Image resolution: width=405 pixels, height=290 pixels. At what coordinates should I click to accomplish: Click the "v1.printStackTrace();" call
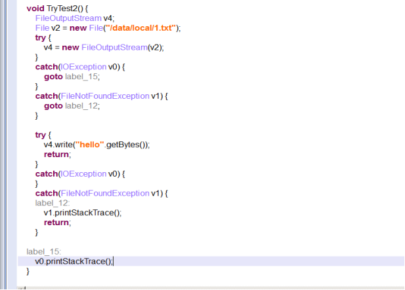83,213
